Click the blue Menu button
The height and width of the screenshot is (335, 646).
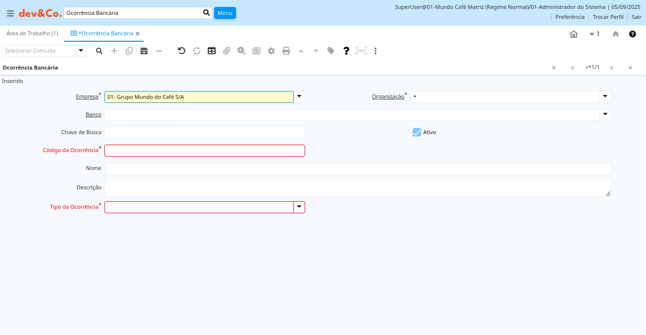click(x=225, y=13)
